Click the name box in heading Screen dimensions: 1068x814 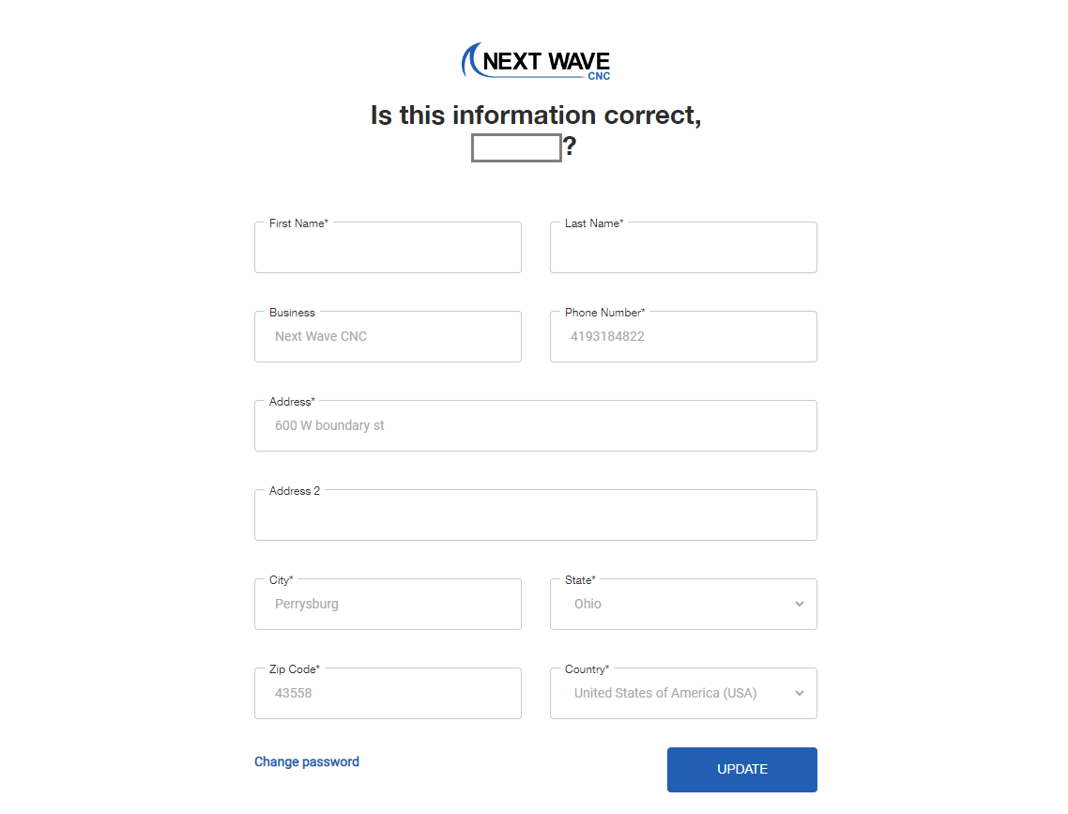coord(516,148)
